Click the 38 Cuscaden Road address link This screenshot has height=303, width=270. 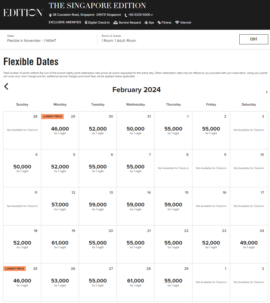tap(87, 15)
